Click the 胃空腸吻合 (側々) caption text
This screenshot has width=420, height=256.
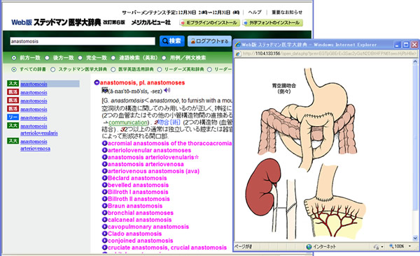coord(284,89)
